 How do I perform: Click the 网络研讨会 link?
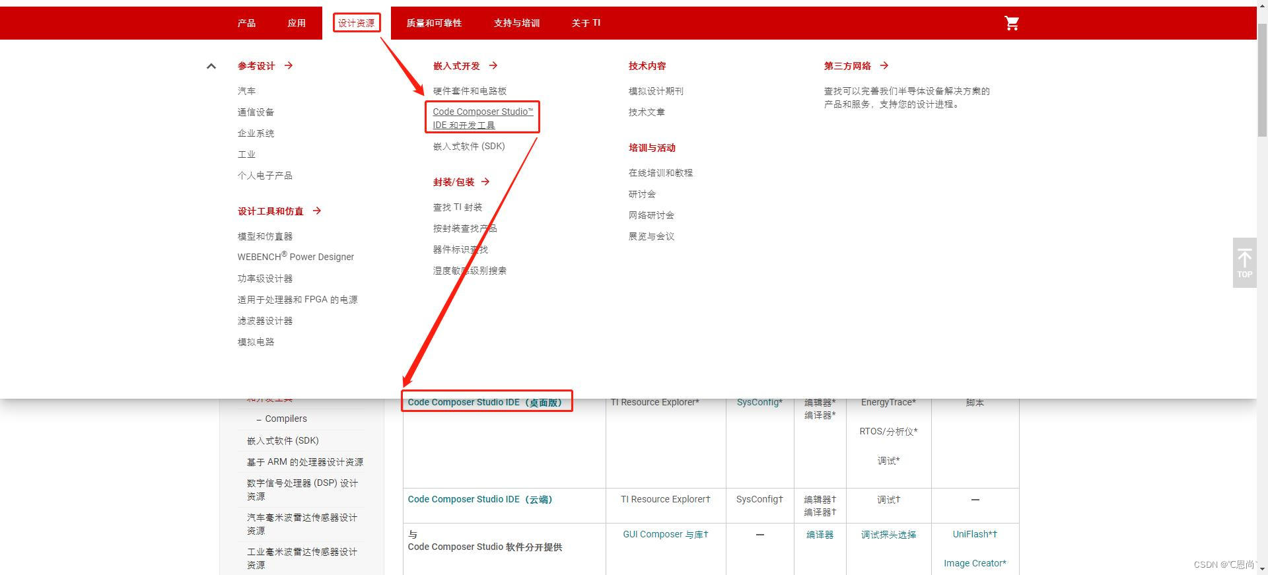[651, 215]
